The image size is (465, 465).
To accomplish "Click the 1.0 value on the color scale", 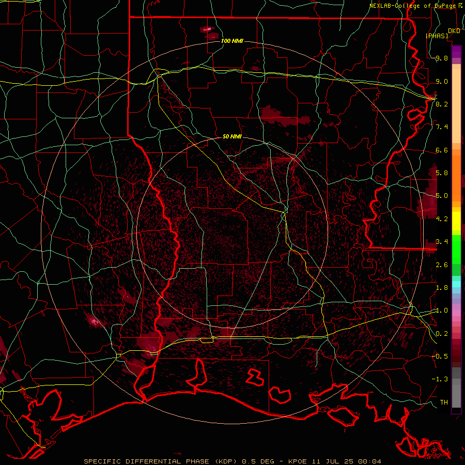I will 442,311.
